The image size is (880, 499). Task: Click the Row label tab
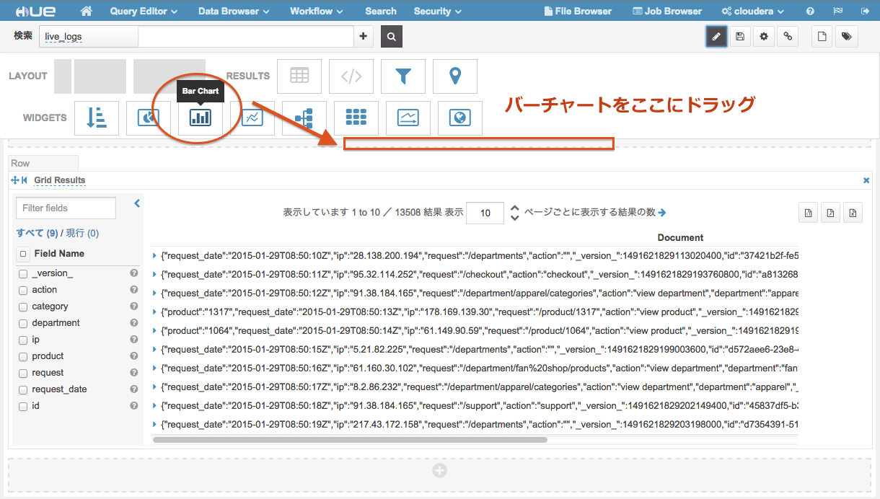coord(43,164)
